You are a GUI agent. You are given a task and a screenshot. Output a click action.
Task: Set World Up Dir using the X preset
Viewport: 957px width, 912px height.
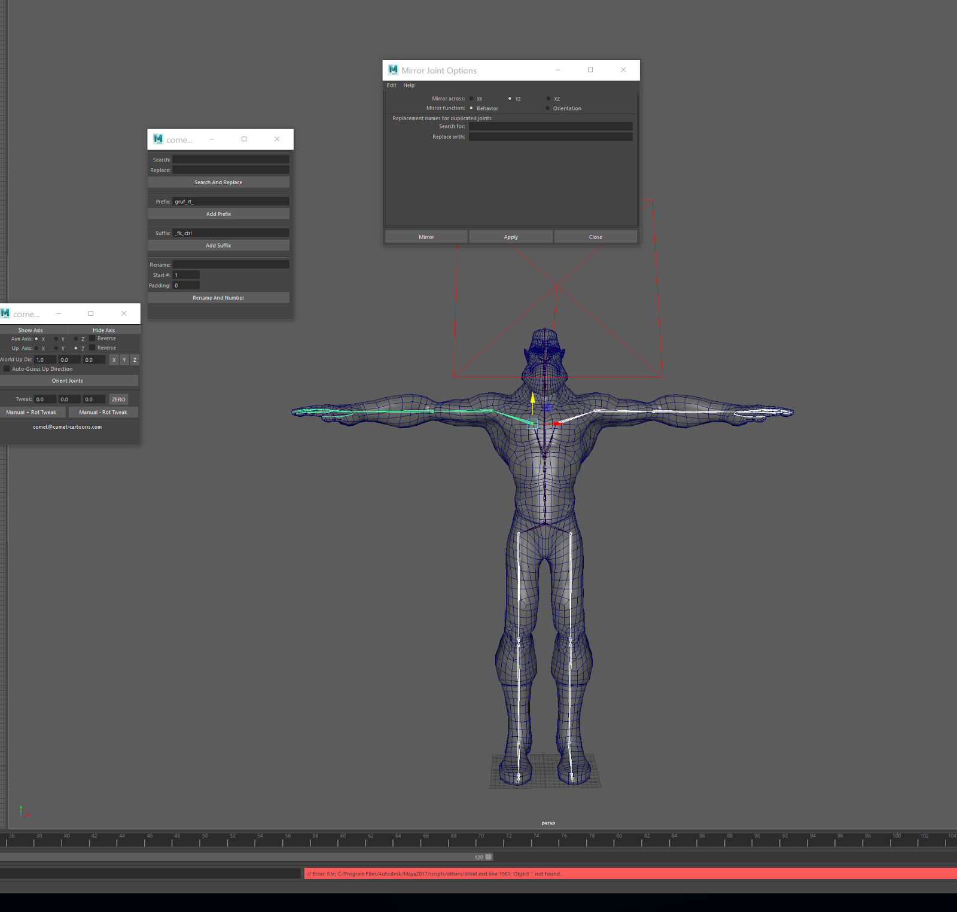coord(114,359)
